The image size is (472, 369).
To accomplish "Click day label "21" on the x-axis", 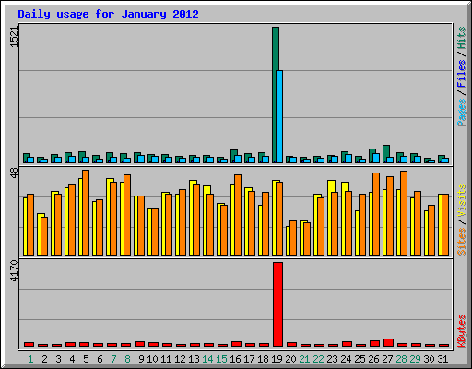I will click(x=304, y=359).
